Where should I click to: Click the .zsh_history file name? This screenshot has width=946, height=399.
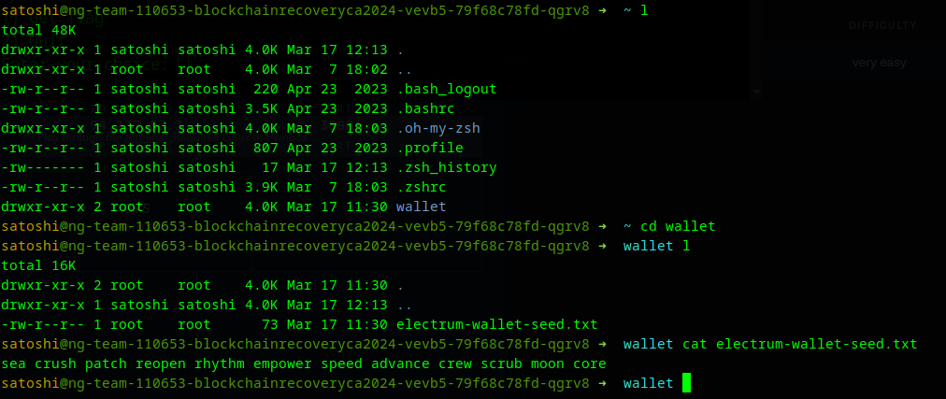tap(447, 167)
